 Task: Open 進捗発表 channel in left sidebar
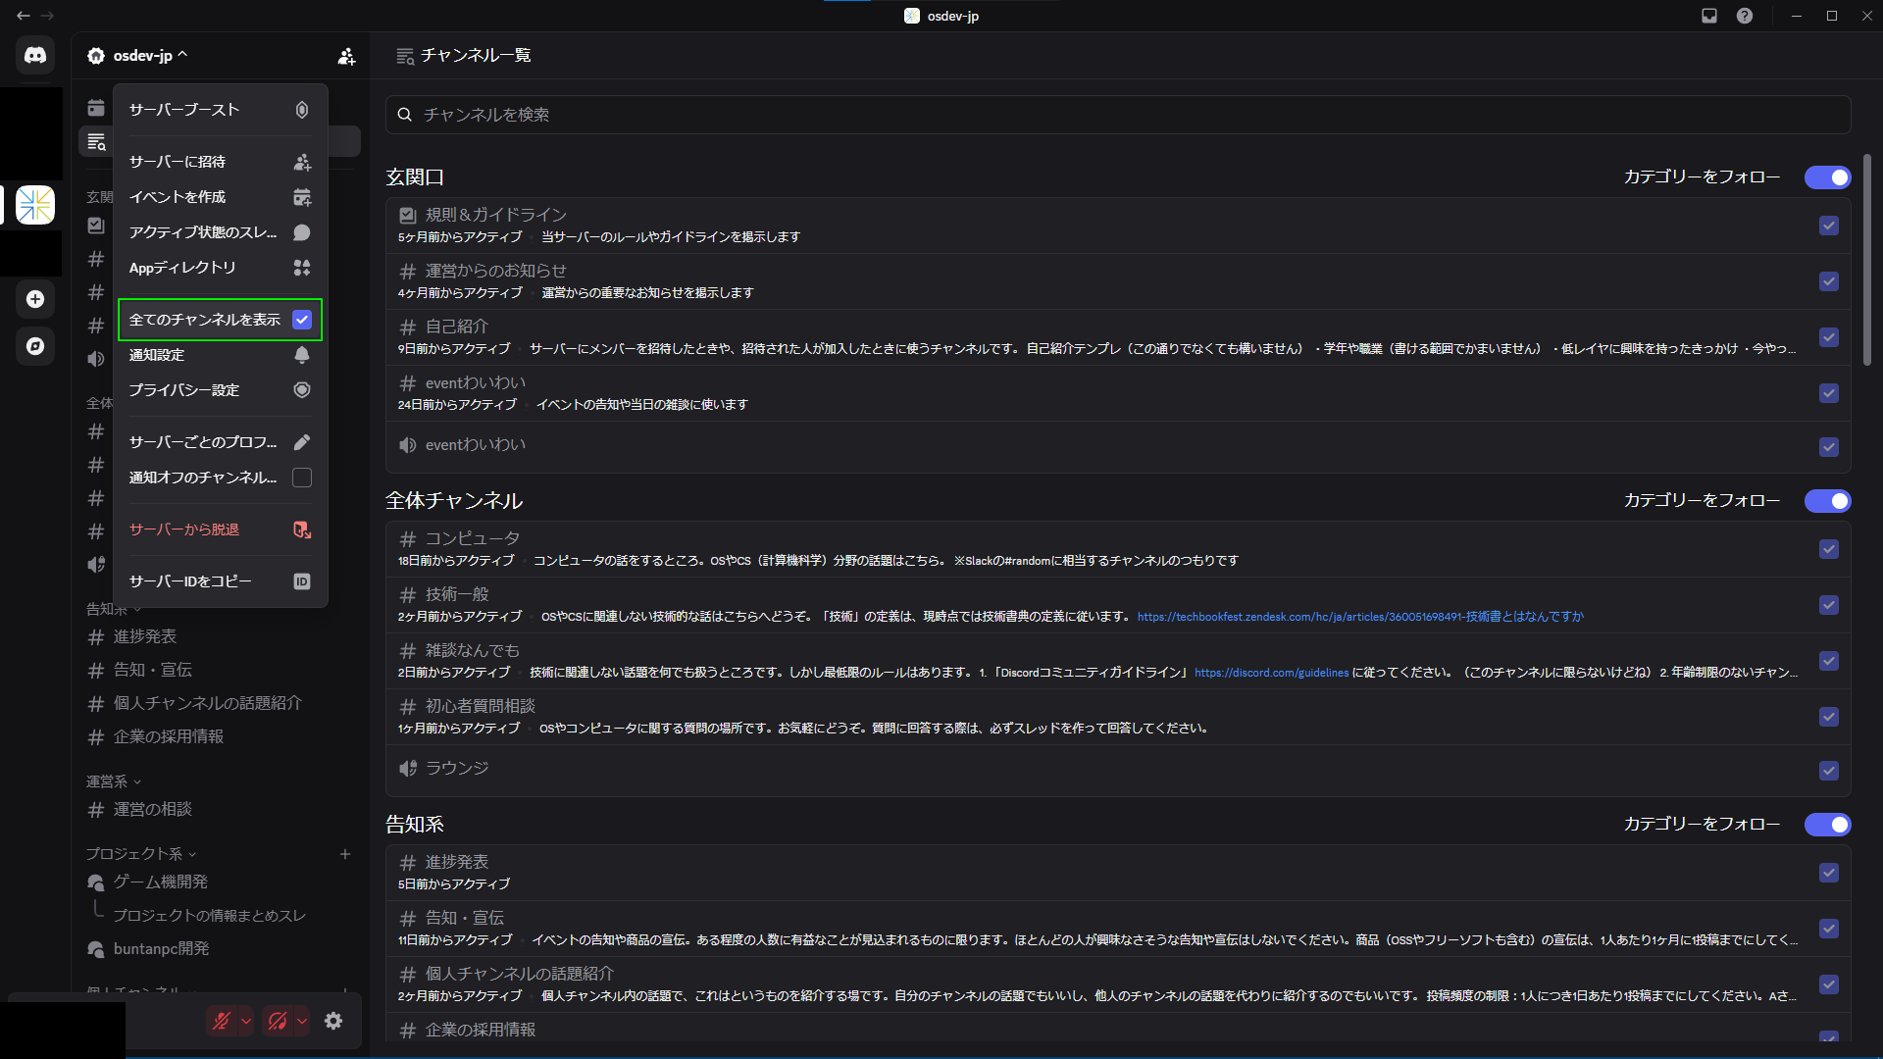(x=145, y=637)
